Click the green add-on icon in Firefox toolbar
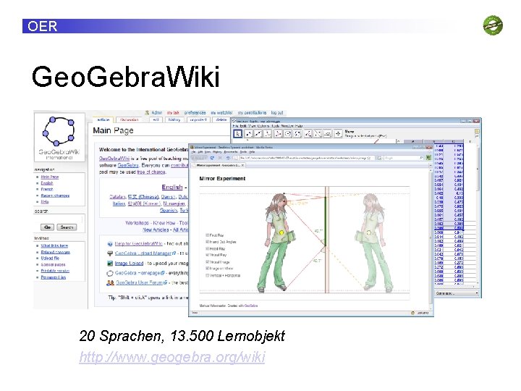 click(x=428, y=158)
